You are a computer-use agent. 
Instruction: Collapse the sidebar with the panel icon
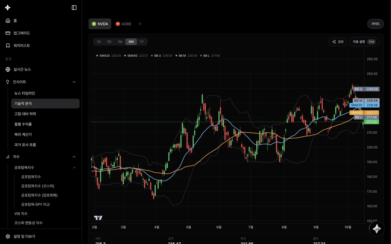point(74,8)
